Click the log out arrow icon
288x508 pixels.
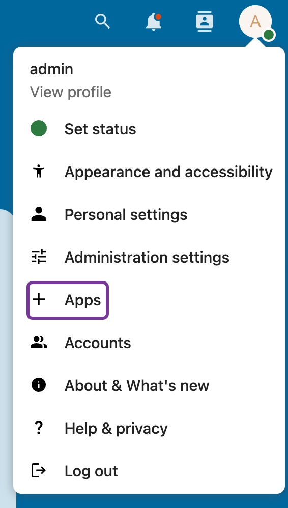point(39,471)
